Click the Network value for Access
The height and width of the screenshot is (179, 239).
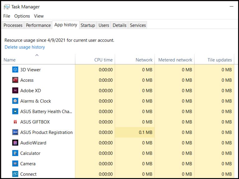coord(147,80)
